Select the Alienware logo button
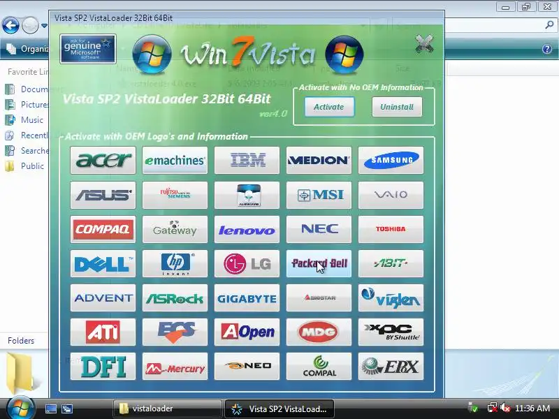This screenshot has height=419, width=559. (x=247, y=195)
